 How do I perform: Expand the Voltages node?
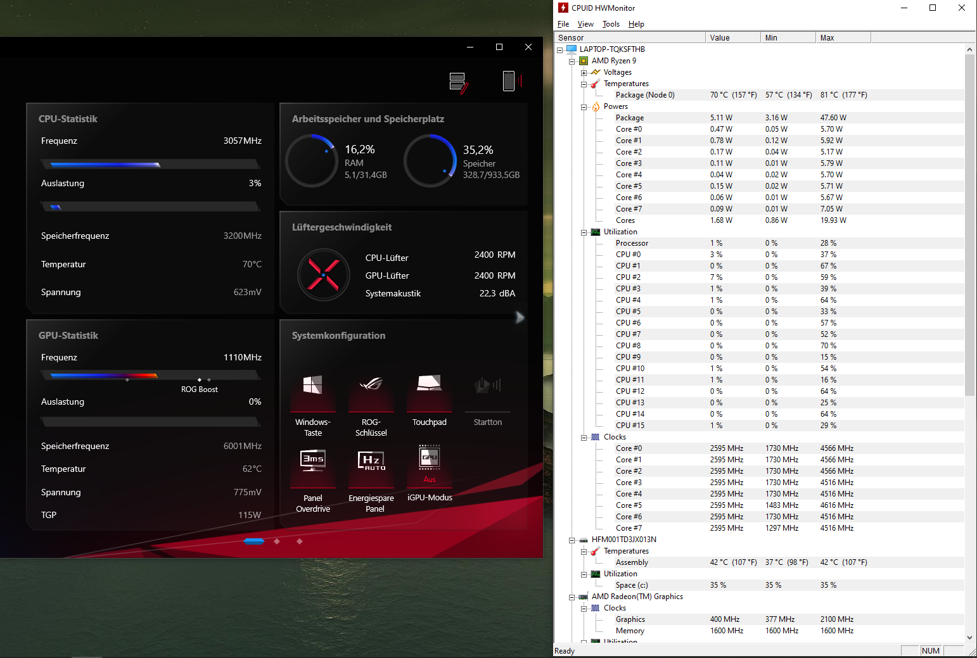[x=584, y=72]
